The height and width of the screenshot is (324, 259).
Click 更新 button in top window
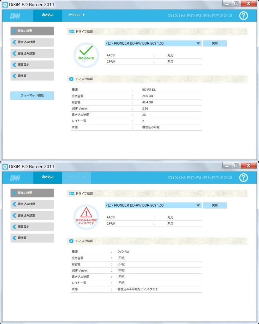point(215,43)
